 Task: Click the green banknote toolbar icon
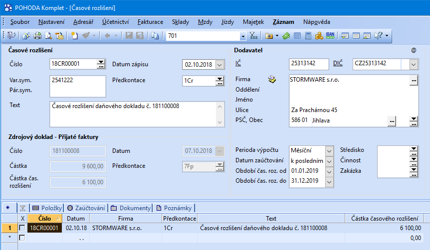pyautogui.click(x=286, y=36)
